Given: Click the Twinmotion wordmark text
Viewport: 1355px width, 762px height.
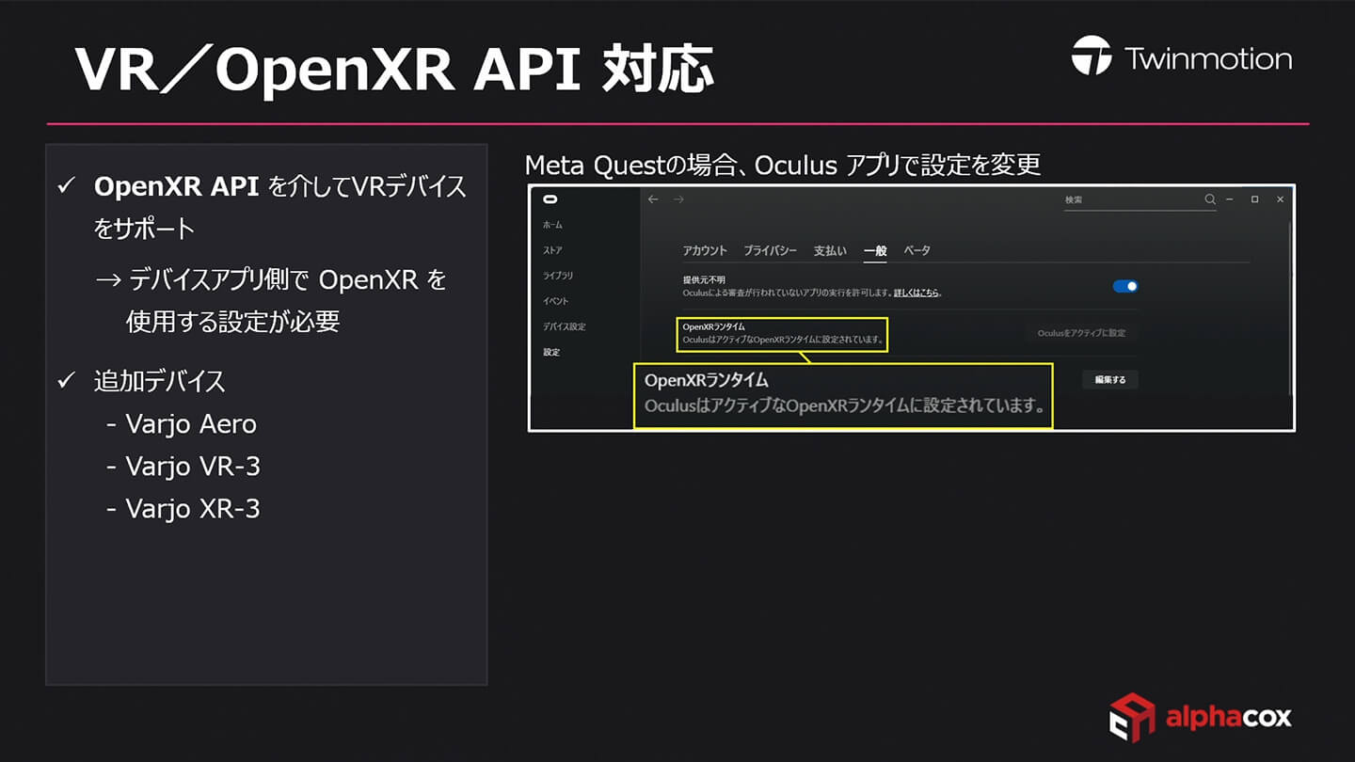Looking at the screenshot, I should point(1208,58).
